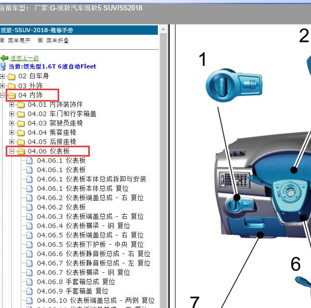Click the tree panel vertical scrollbar track
311x308 pixels.
click(163, 171)
